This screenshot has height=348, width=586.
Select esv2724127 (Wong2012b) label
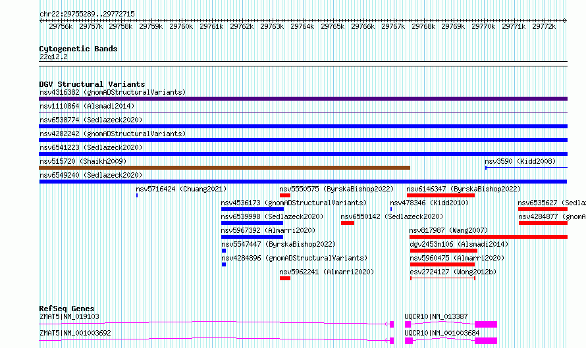(453, 272)
